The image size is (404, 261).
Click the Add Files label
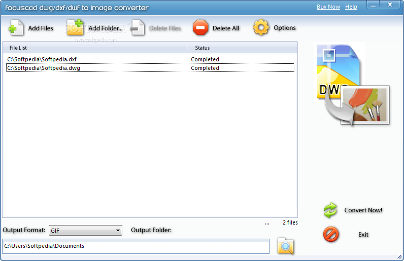41,28
